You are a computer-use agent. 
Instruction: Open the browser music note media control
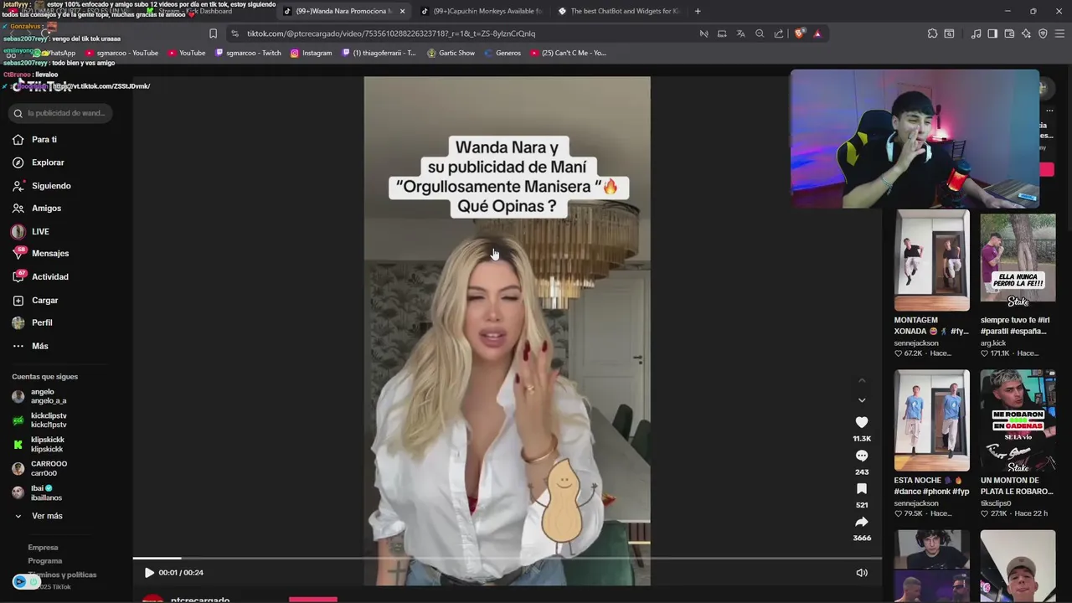click(x=976, y=33)
